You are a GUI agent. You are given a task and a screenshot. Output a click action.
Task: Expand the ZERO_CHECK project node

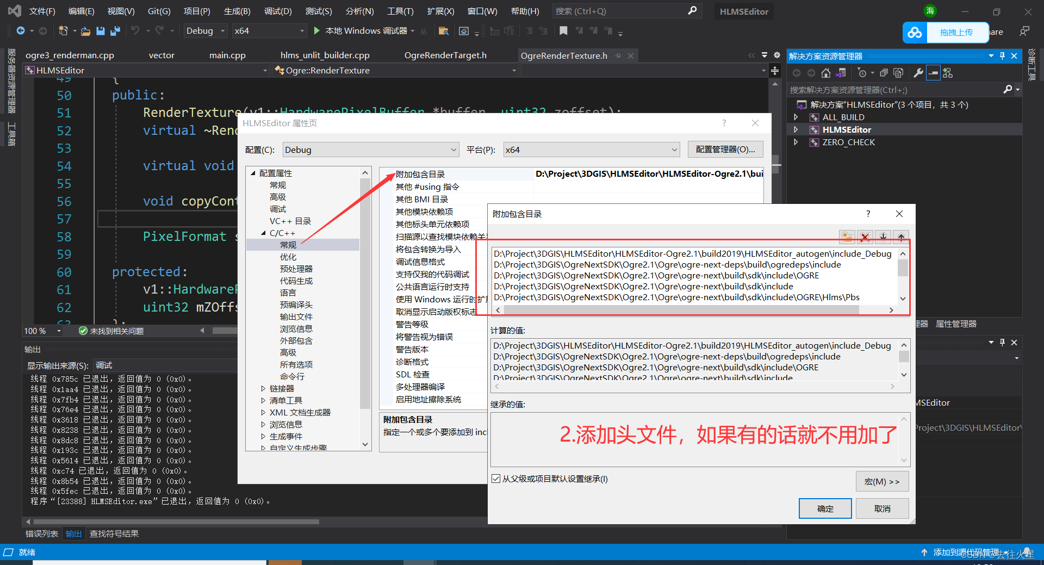coord(796,142)
